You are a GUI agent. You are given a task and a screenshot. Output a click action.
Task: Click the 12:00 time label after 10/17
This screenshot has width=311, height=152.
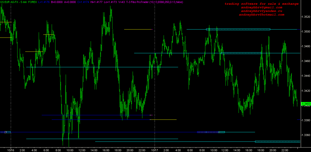click(226, 150)
